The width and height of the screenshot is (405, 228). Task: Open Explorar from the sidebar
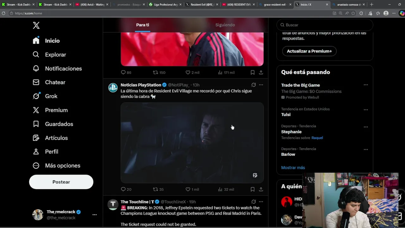tap(49, 54)
